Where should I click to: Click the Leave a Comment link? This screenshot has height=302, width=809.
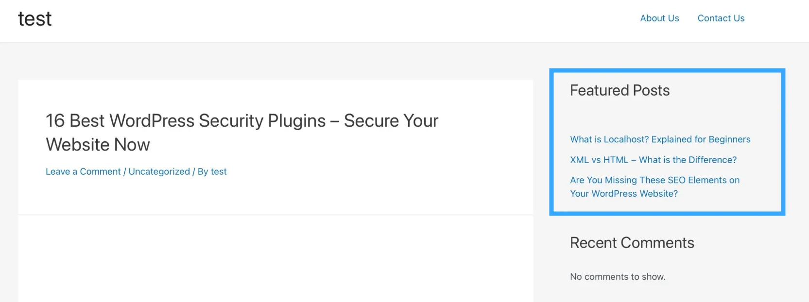(83, 171)
